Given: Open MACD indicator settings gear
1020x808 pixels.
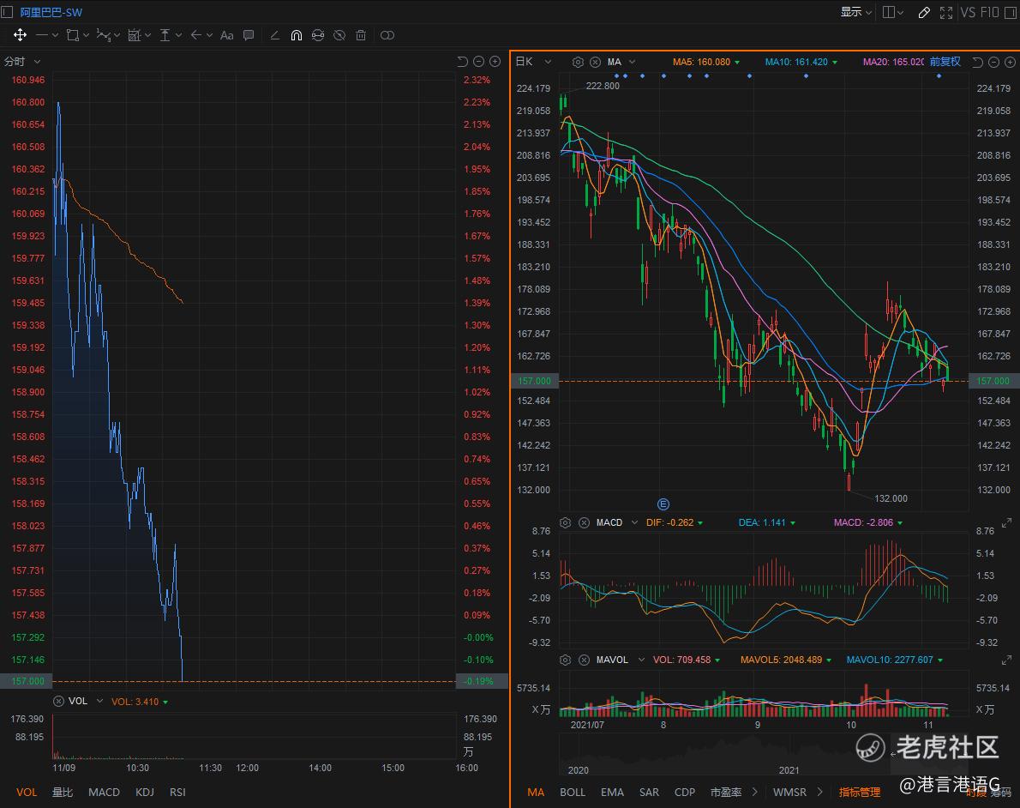Looking at the screenshot, I should (566, 523).
